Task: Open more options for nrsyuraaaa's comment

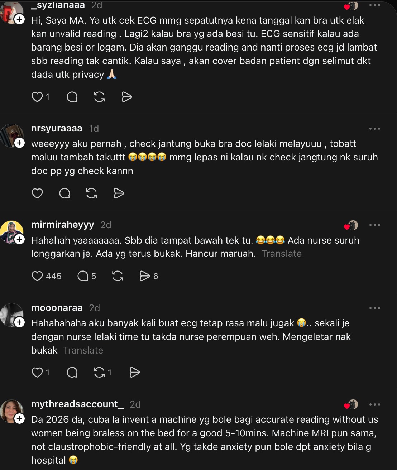Action: click(374, 129)
